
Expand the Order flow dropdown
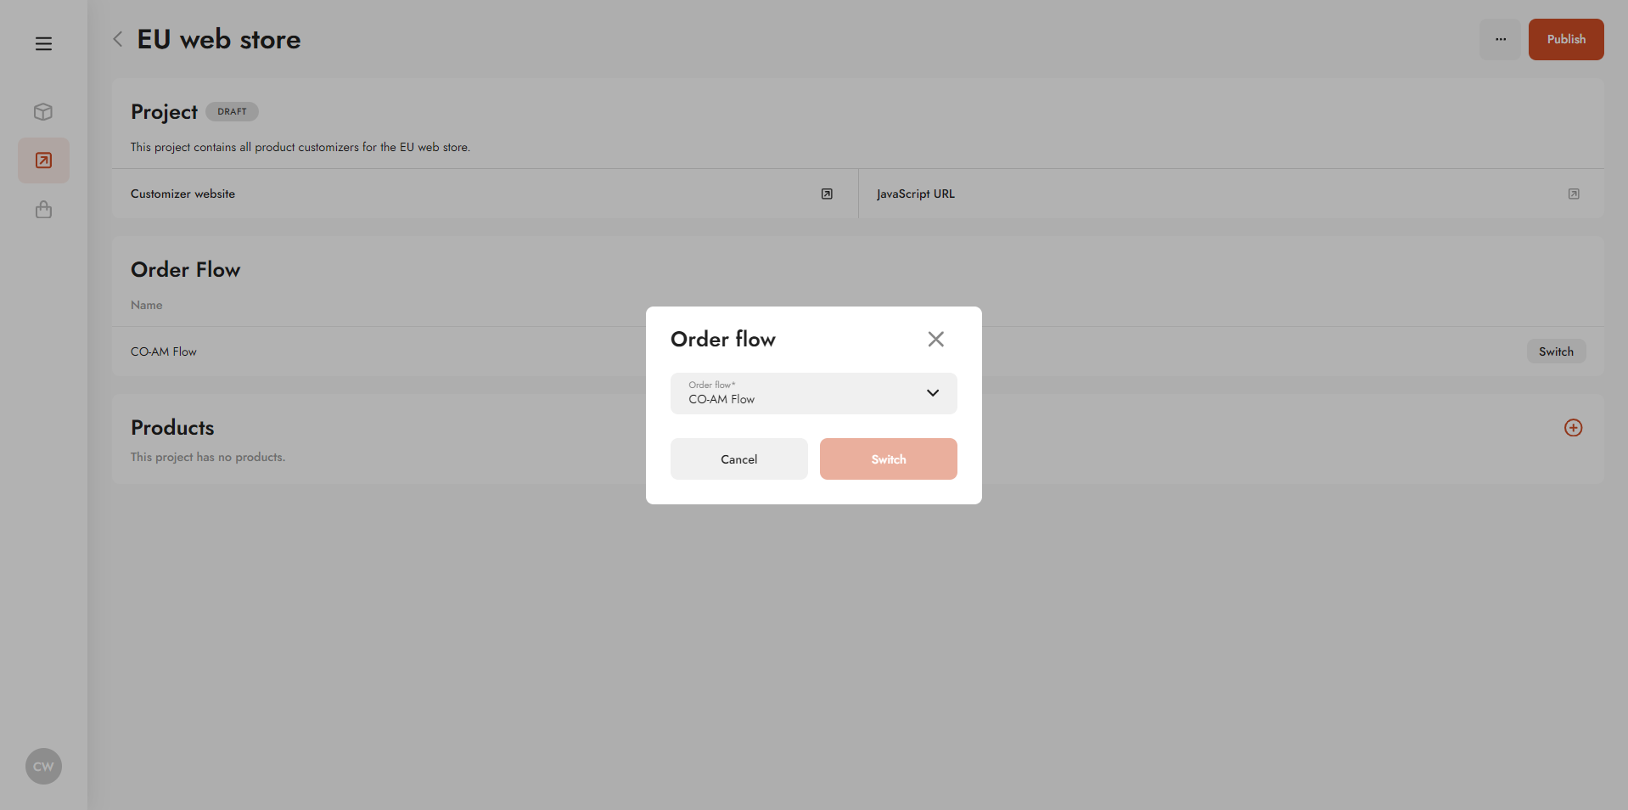(x=814, y=393)
